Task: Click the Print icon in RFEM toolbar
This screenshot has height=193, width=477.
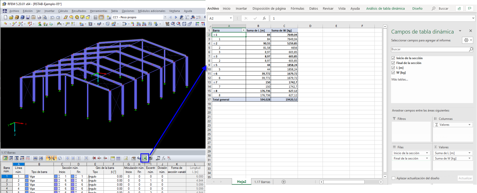Action: 39,17
